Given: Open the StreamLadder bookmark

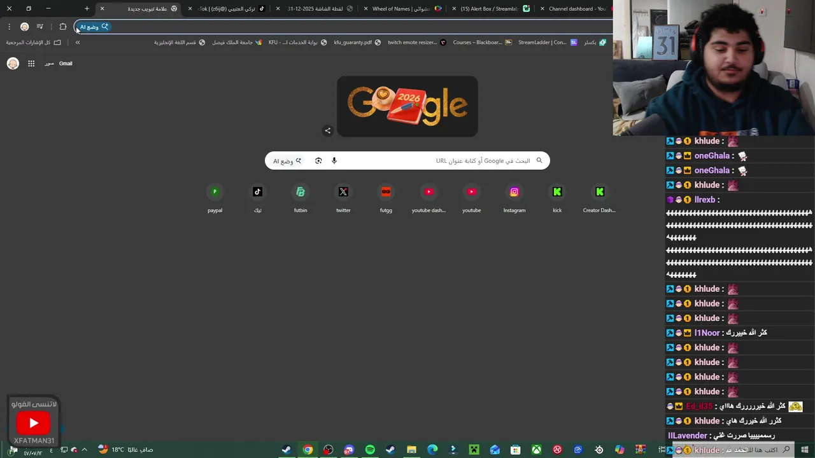Looking at the screenshot, I should 548,43.
